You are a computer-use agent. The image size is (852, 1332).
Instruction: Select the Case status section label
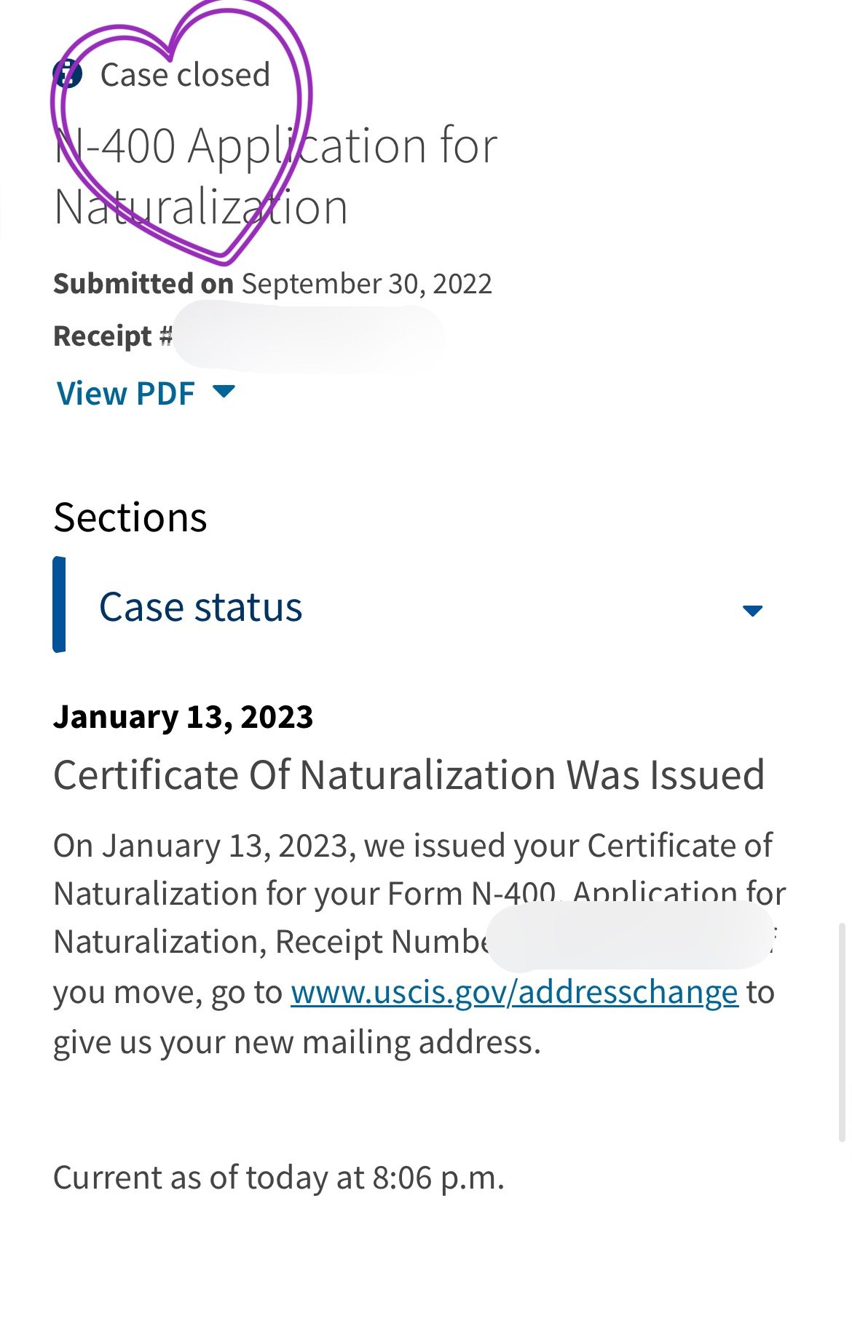pyautogui.click(x=200, y=607)
